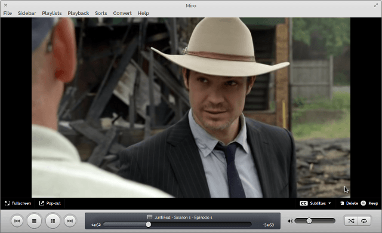Screen dimensions: 382x233
Task: Enter Fullscreen video mode
Action: pos(18,203)
